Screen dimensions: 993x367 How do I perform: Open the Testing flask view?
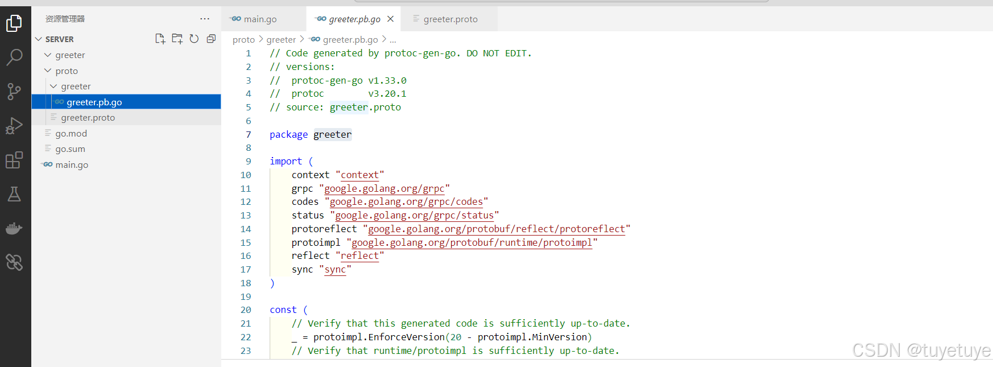click(x=14, y=194)
